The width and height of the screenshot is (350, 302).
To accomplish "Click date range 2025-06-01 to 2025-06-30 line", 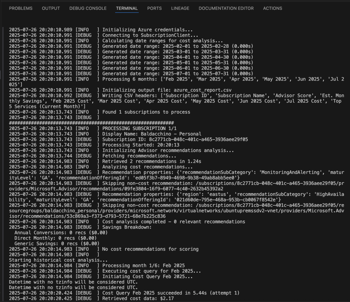I will [x=131, y=68].
